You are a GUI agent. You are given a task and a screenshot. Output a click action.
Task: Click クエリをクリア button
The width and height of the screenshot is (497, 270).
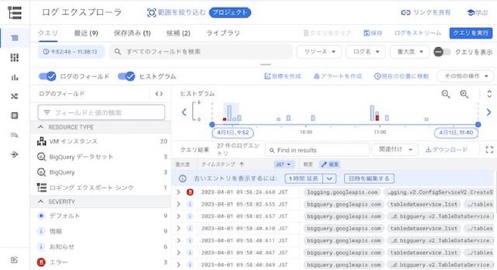click(x=327, y=33)
